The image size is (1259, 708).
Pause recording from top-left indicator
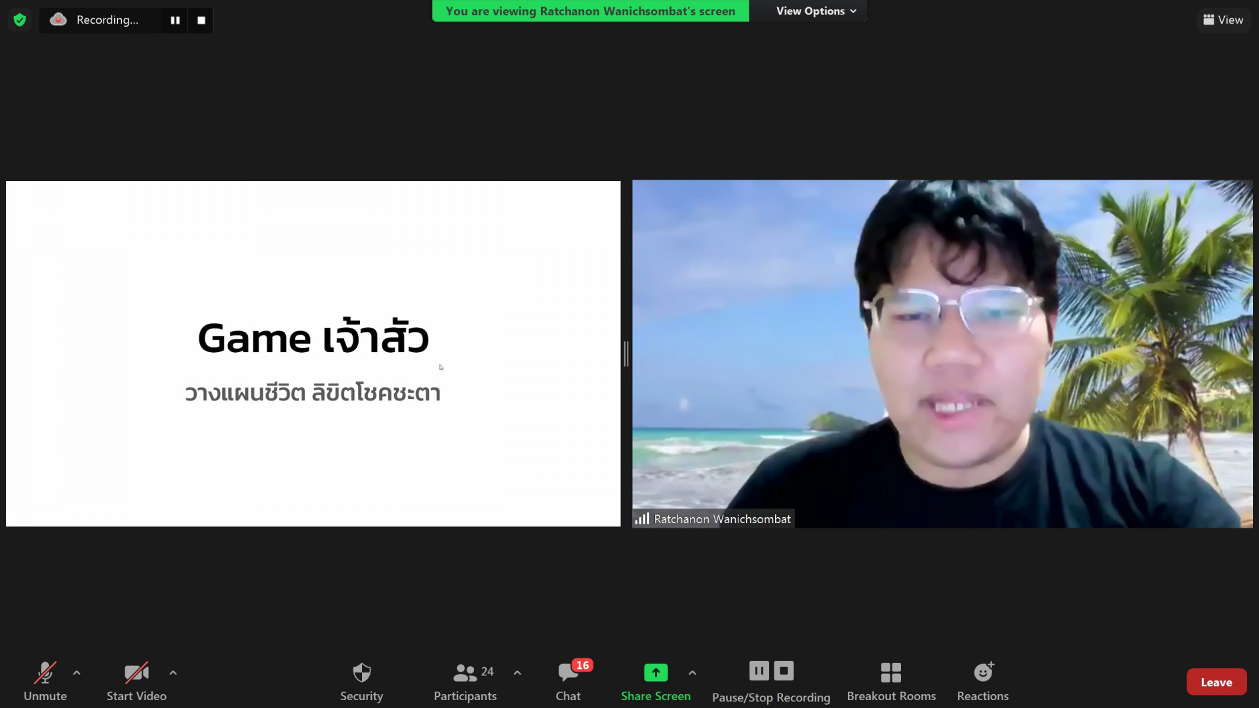175,20
